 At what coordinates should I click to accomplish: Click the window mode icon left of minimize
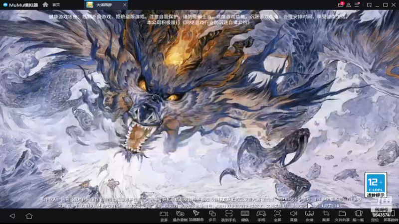click(x=369, y=5)
